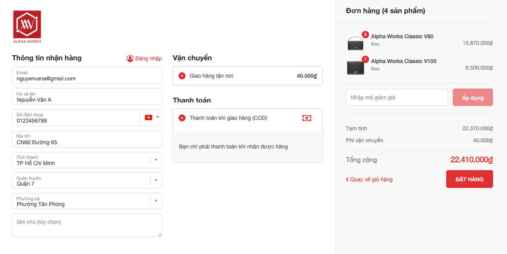Focus the Nhập mã giảm giá field
The image size is (507, 254).
tap(397, 97)
